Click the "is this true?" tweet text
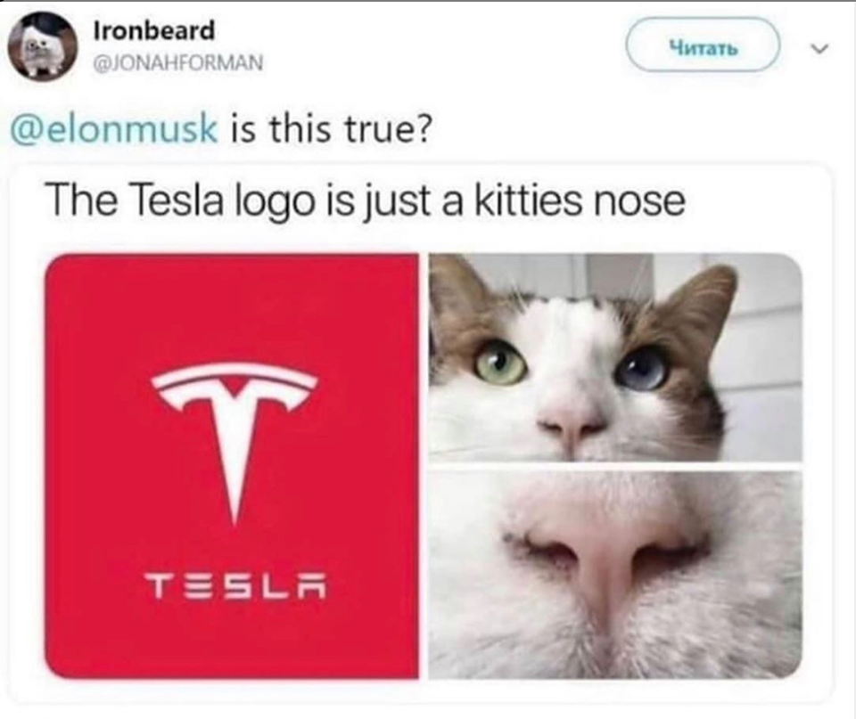The image size is (856, 719). point(330,130)
